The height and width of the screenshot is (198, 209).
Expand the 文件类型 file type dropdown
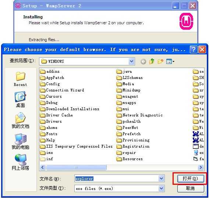click(x=162, y=188)
